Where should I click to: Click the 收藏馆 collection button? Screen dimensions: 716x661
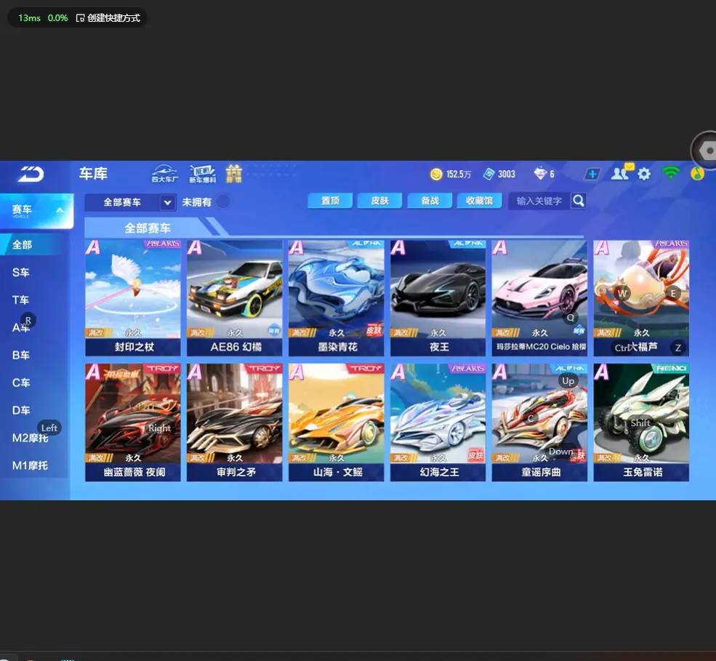point(480,201)
